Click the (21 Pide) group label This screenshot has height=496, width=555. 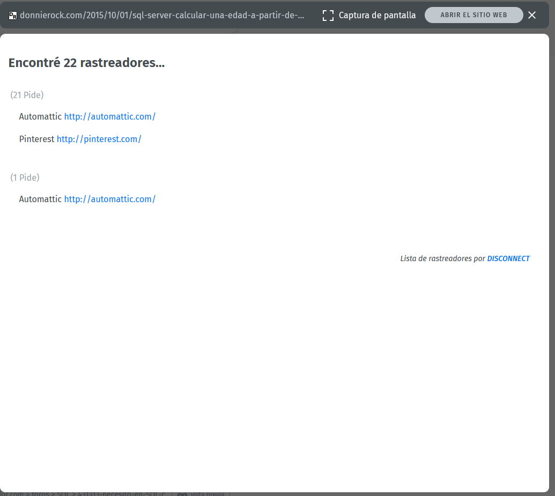click(27, 95)
